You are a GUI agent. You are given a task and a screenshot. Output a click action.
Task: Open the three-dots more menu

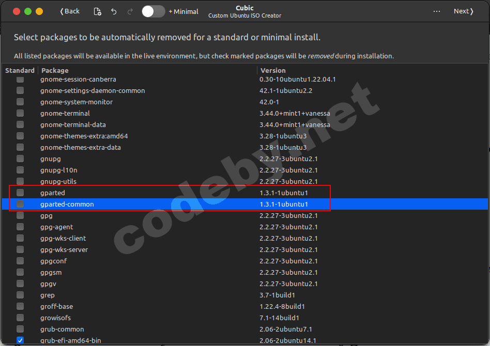coord(437,11)
